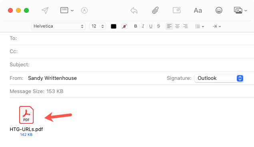Close the compose window red button

click(10, 10)
